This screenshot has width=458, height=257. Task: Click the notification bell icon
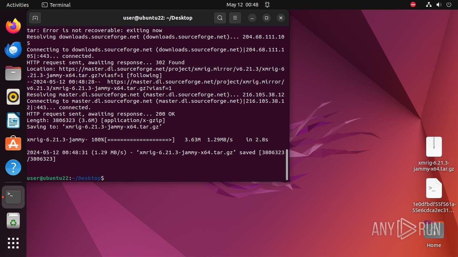267,5
